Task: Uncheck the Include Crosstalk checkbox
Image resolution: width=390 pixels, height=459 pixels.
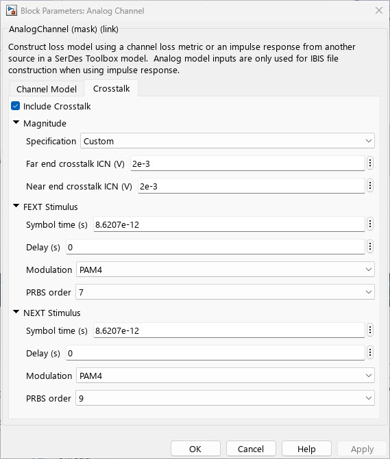Action: pyautogui.click(x=15, y=106)
